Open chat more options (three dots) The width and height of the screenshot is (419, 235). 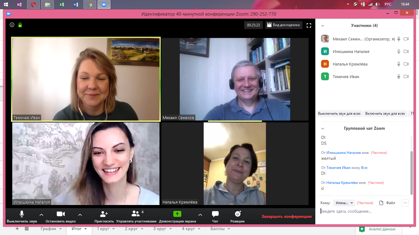click(405, 203)
